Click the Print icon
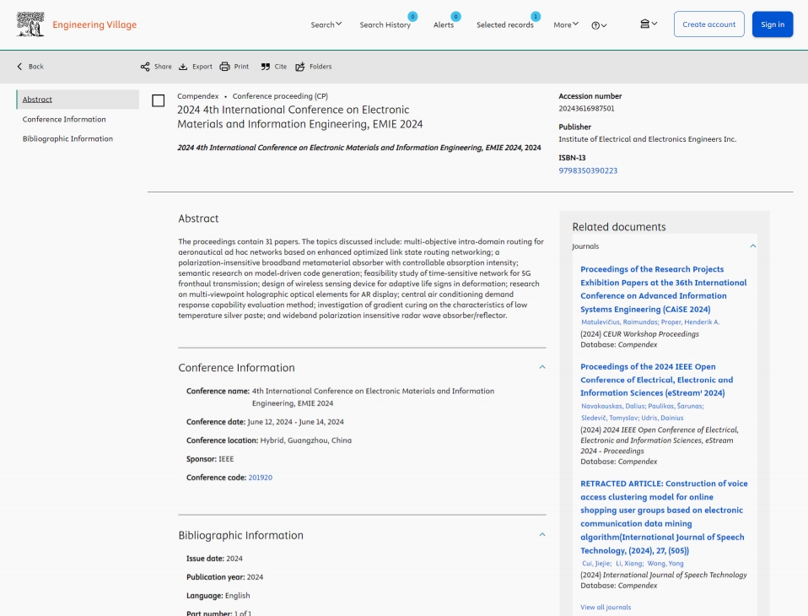The width and height of the screenshot is (808, 616). click(x=224, y=67)
